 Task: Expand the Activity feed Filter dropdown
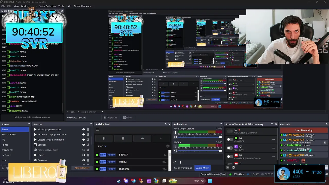[102, 146]
